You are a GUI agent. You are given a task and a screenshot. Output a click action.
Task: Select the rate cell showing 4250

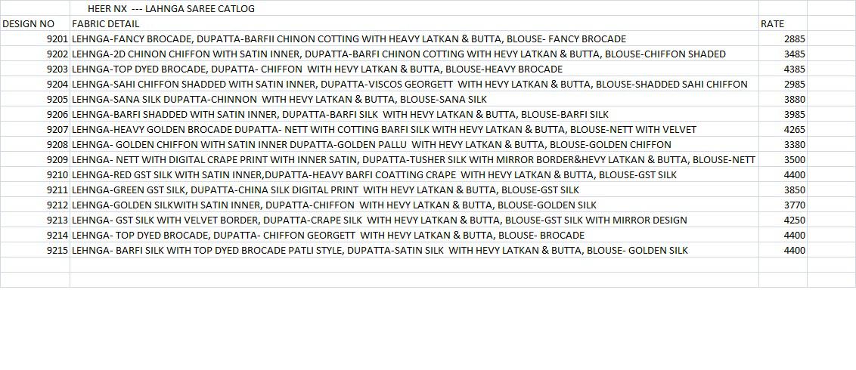[794, 220]
